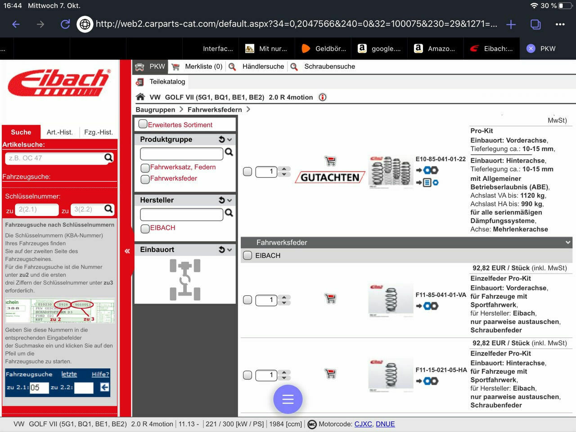Collapse the sidebar with double-arrow icon
576x432 pixels.
[x=127, y=251]
